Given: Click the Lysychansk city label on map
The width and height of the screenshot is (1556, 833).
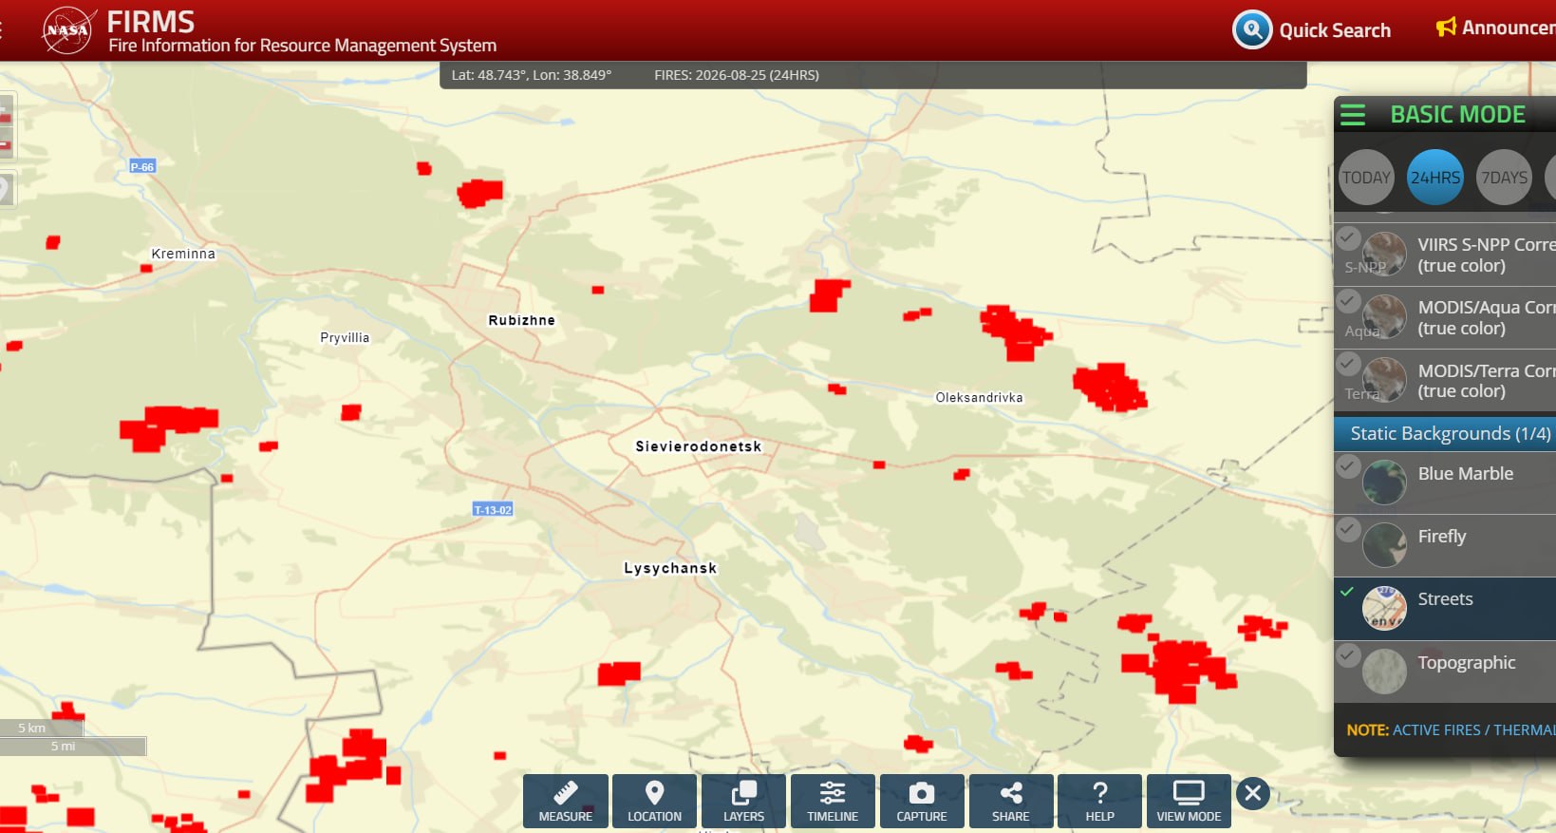Looking at the screenshot, I should pyautogui.click(x=670, y=568).
